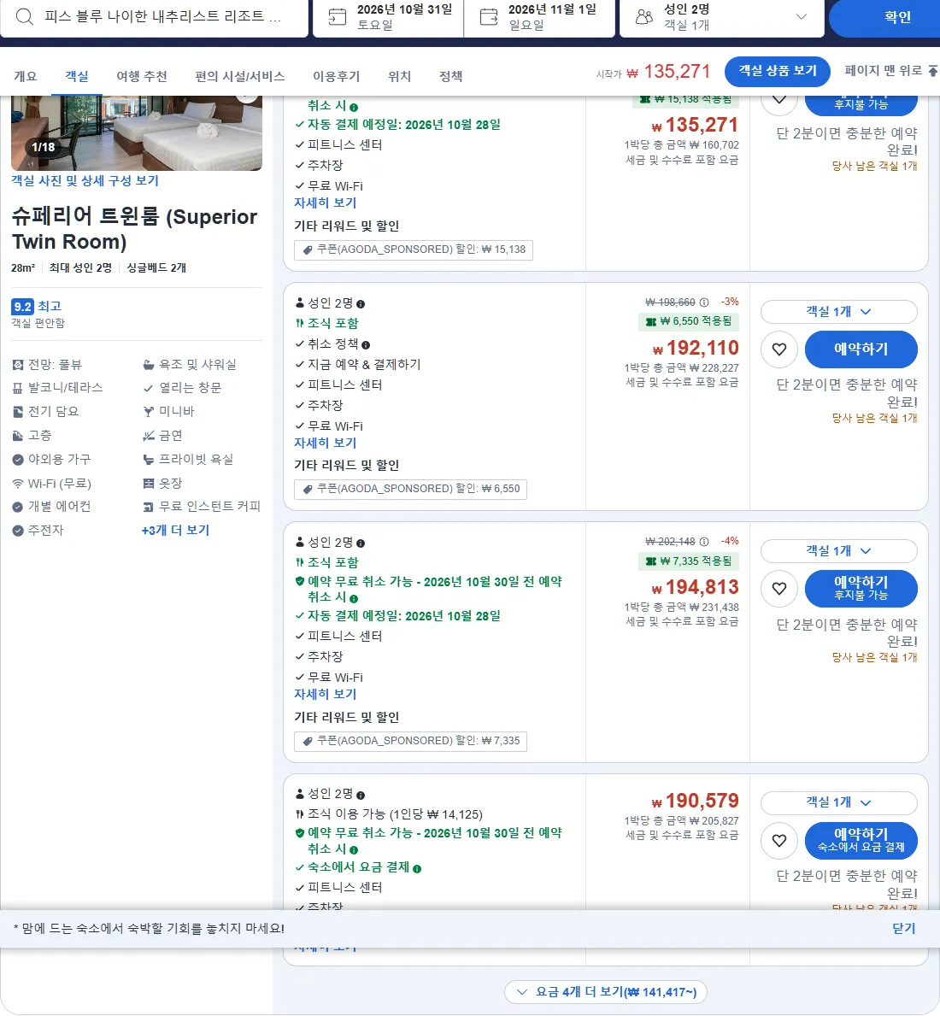The width and height of the screenshot is (940, 1016).
Task: Click 예약하기 for ₩192,110 offer
Action: [861, 349]
